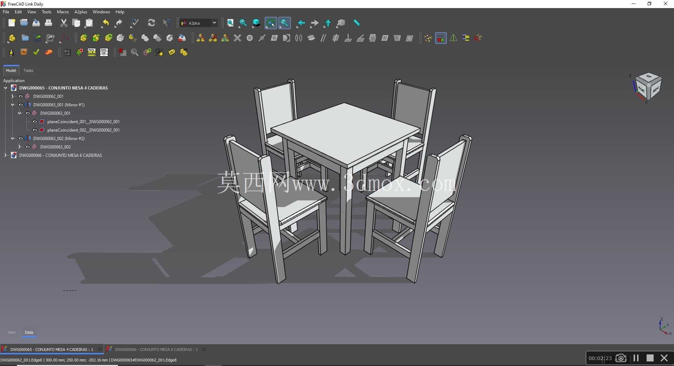Stop the screen recording
674x366 pixels.
650,358
